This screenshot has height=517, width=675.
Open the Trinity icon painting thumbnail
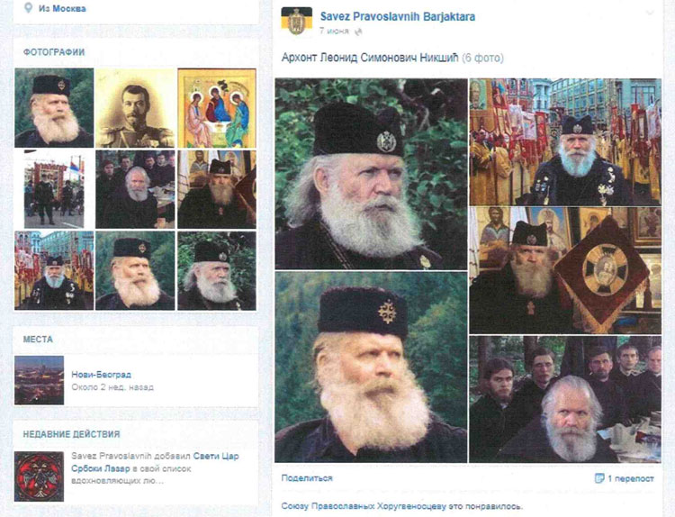click(x=217, y=108)
